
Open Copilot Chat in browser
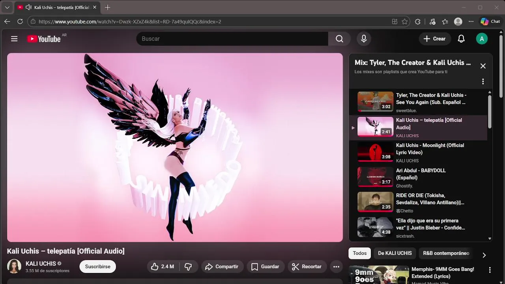click(490, 22)
